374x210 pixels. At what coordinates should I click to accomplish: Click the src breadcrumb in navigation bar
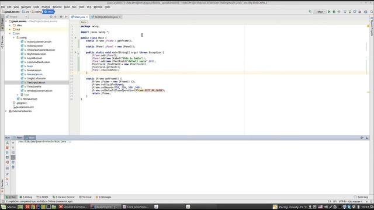tap(26, 12)
